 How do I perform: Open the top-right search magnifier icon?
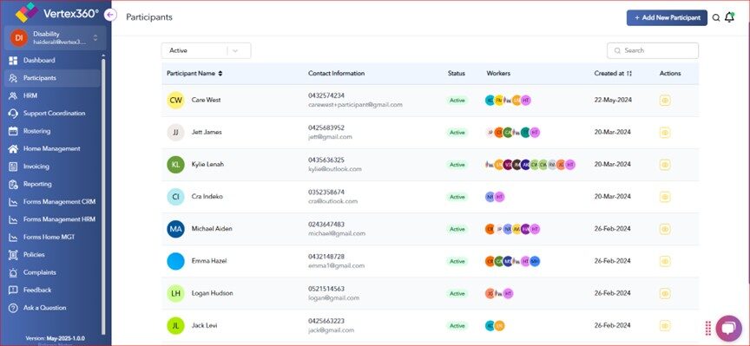coord(716,17)
